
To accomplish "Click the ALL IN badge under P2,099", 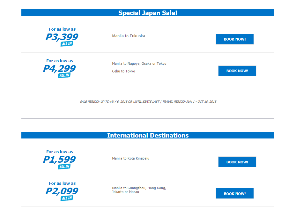I will [67, 198].
